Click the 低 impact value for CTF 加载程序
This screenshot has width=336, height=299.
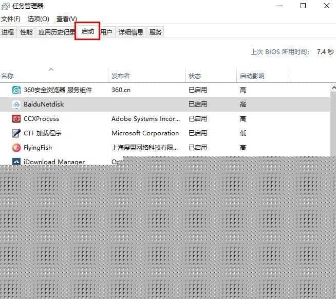click(243, 133)
